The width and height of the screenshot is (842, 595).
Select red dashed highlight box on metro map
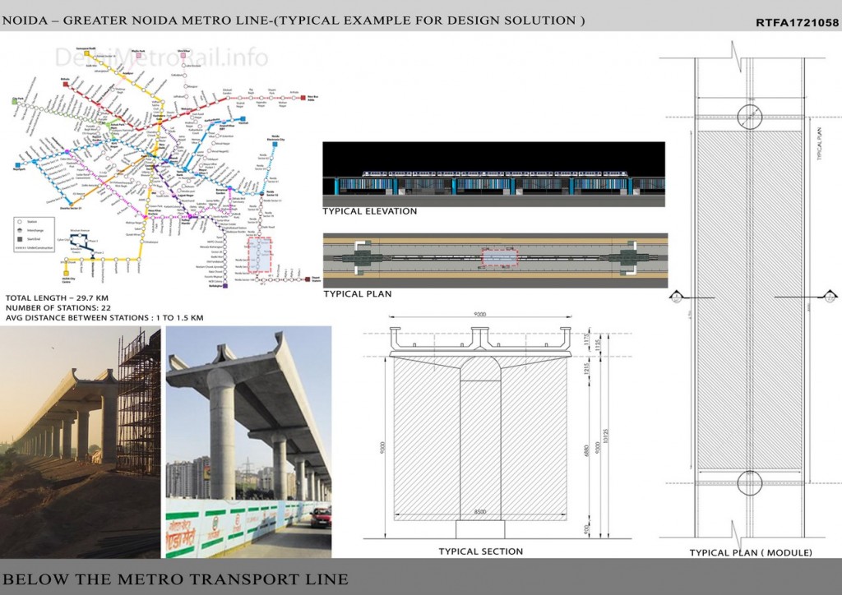tap(259, 256)
